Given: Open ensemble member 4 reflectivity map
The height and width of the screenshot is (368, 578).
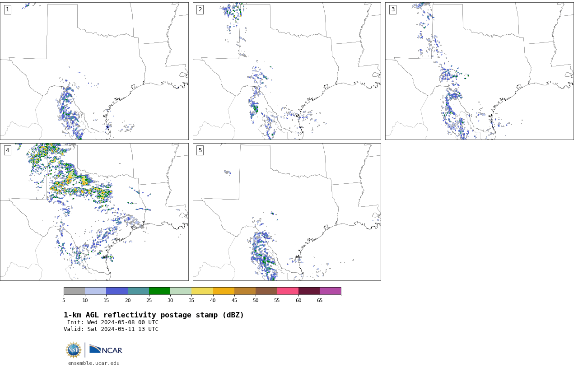Looking at the screenshot, I should pyautogui.click(x=94, y=212).
